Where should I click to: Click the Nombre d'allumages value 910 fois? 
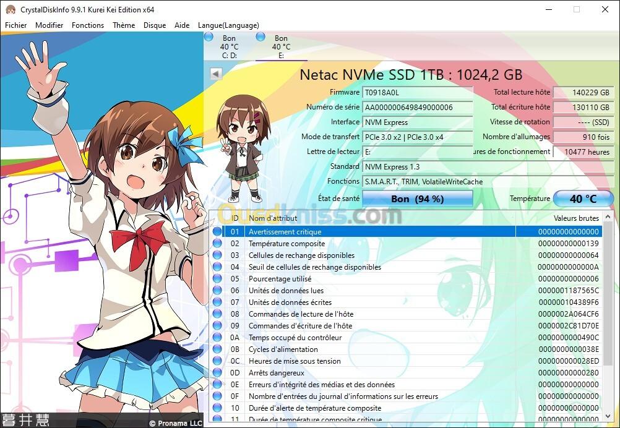point(583,137)
